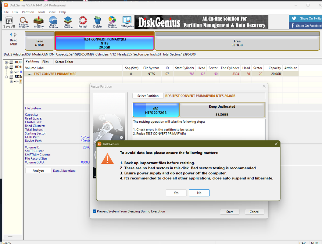This screenshot has width=322, height=244.
Task: Open the Backup Partition tool
Action: point(112,22)
